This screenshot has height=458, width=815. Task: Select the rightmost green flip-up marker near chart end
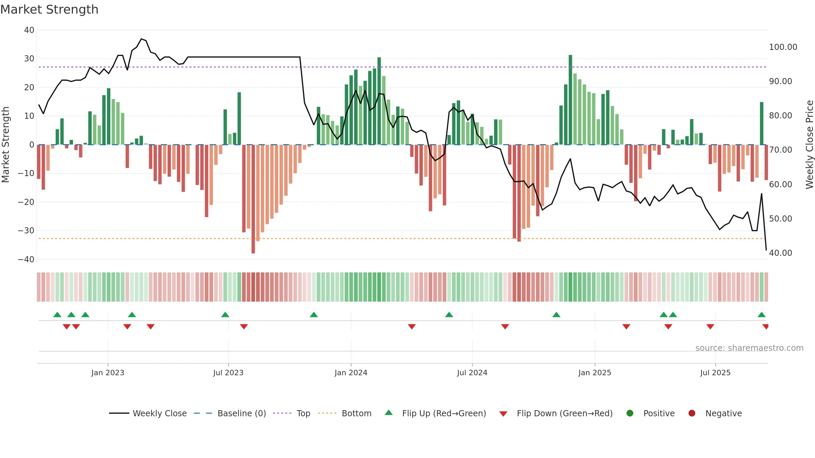[762, 314]
